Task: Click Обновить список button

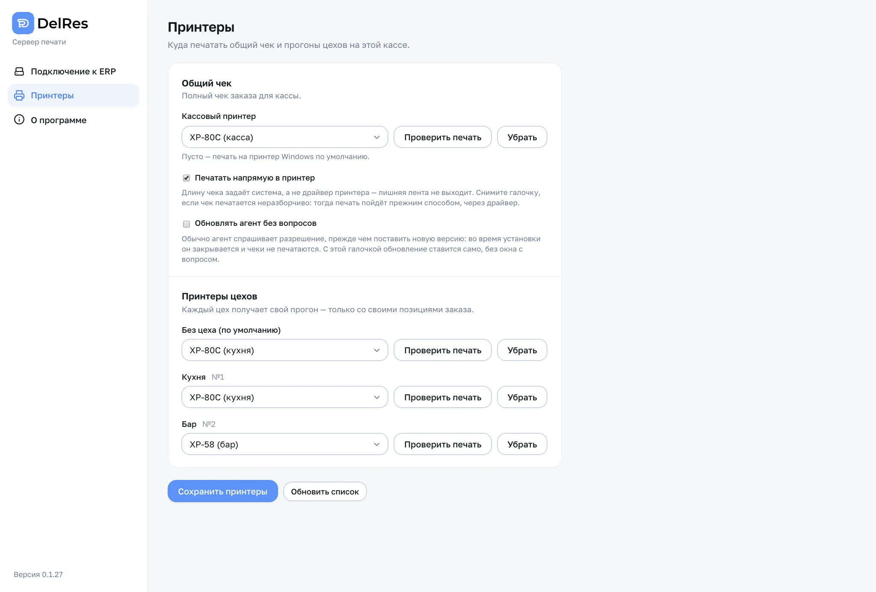Action: (325, 491)
